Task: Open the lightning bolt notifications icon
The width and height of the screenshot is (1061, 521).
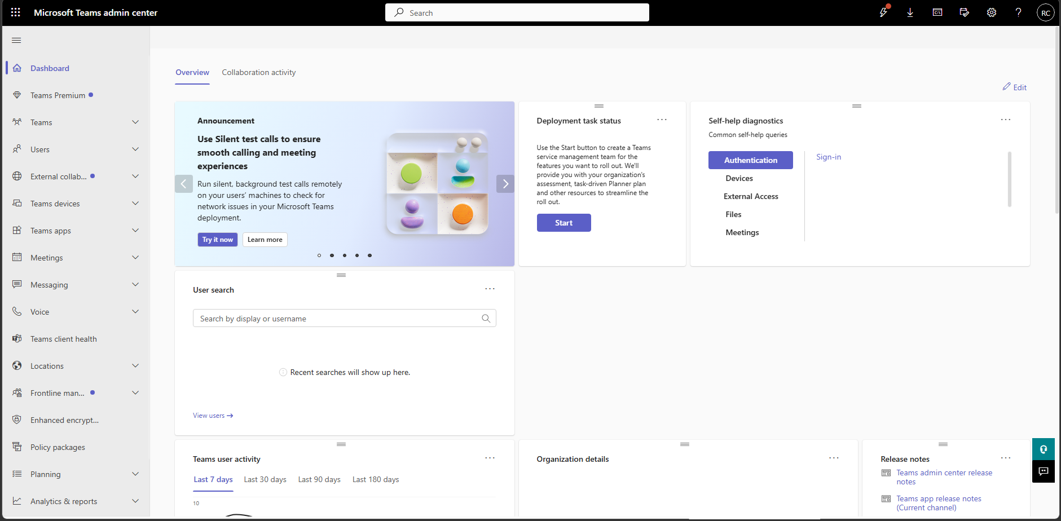Action: (x=883, y=12)
